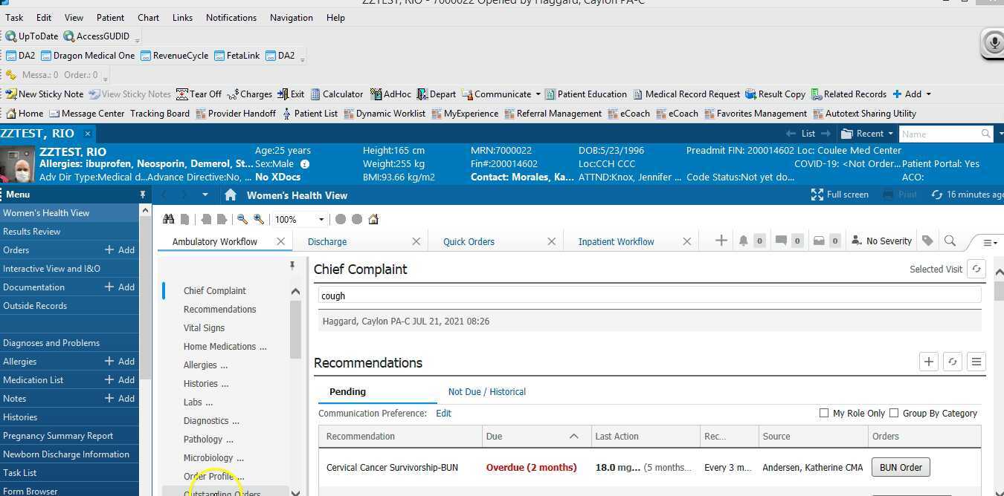Open search with the magnifying glass icon
Screen dimensions: 1004x496
[950, 241]
